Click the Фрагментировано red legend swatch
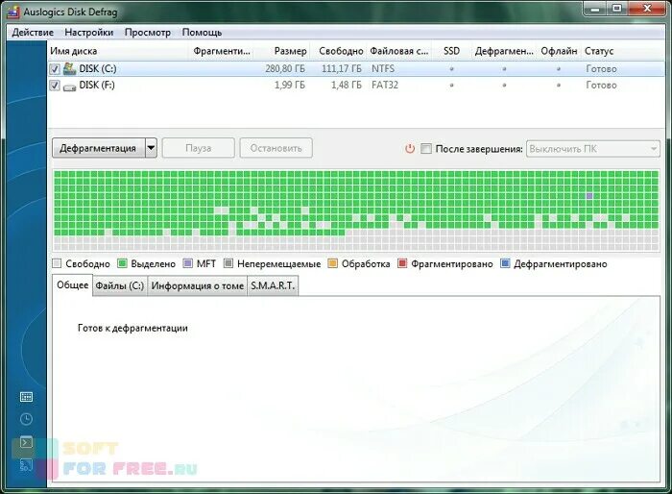Screen dimensions: 672x494 coord(402,263)
